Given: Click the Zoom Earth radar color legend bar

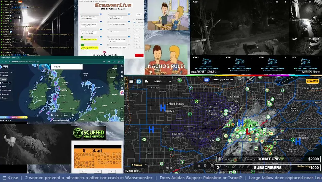Looking at the screenshot, I should [x=14, y=117].
